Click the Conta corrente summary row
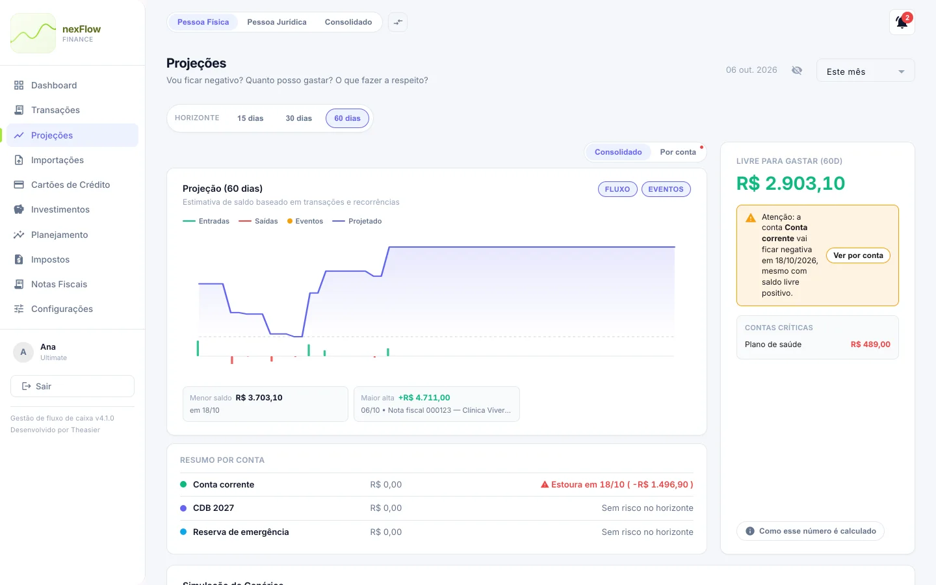This screenshot has height=585, width=936. [437, 485]
